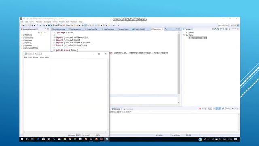This screenshot has width=259, height=146.
Task: Expand the SELENIUMTOOOL project node
Action: (x=21, y=48)
